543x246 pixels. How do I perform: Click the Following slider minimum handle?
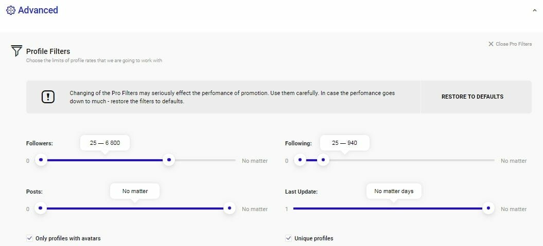(300, 160)
